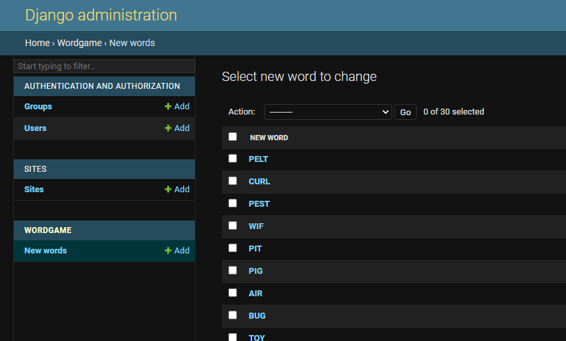This screenshot has width=566, height=341.
Task: Open Wordgame breadcrumb link
Action: click(x=80, y=43)
